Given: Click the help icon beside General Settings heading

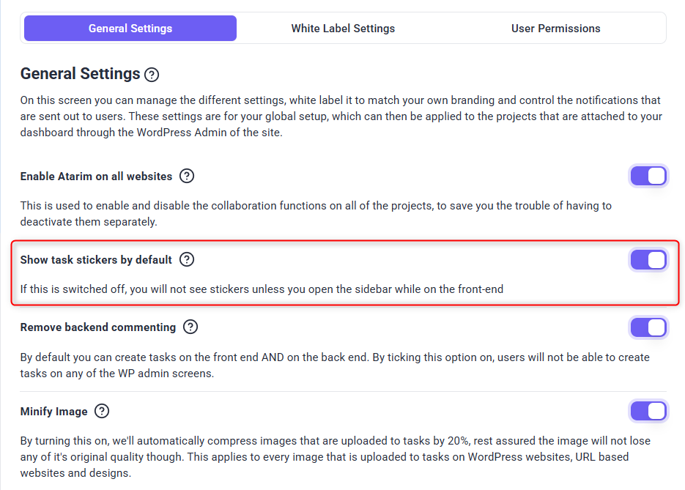Looking at the screenshot, I should 152,75.
